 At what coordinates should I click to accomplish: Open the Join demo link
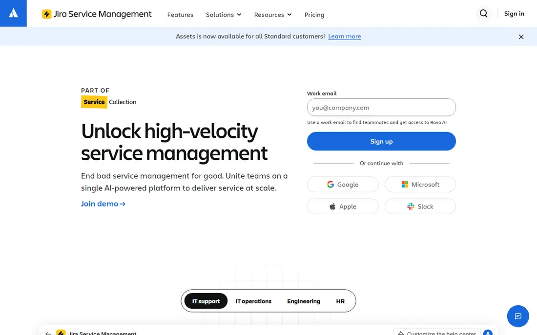point(103,204)
